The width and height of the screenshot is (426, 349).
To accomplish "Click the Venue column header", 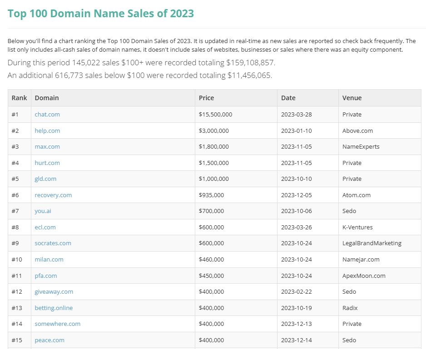I will point(352,98).
